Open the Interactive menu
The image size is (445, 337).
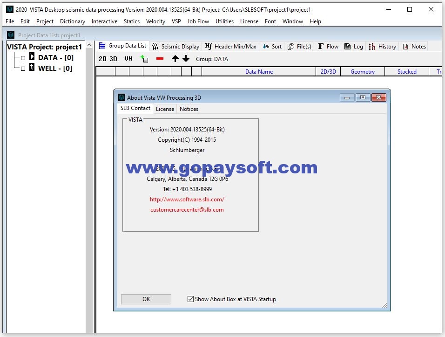tap(104, 21)
